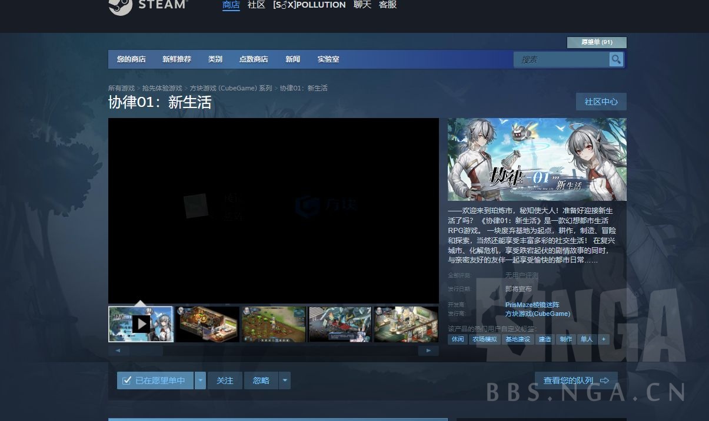
Task: Expand the 忽略 dropdown arrow
Action: pyautogui.click(x=285, y=380)
